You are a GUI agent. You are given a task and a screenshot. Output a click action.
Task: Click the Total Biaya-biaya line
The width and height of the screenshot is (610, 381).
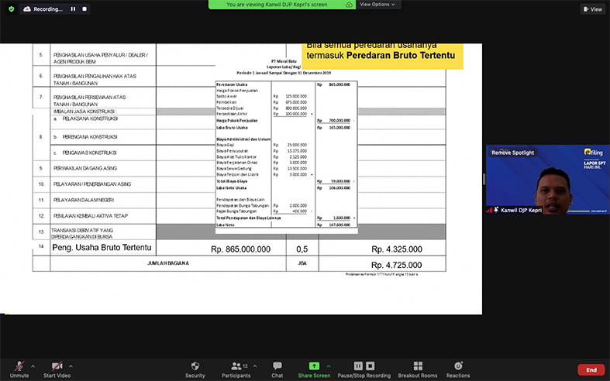point(232,181)
